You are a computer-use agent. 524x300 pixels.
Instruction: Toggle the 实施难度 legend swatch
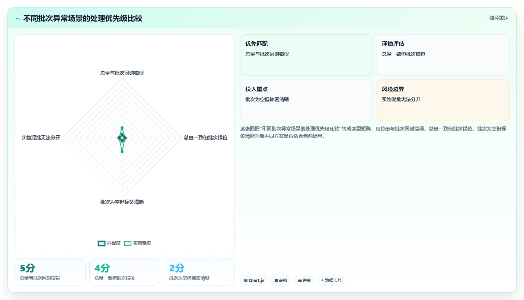coord(128,243)
